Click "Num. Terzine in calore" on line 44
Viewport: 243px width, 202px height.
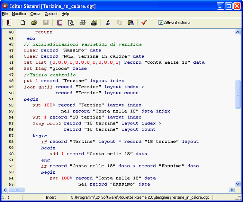pyautogui.click(x=95, y=56)
